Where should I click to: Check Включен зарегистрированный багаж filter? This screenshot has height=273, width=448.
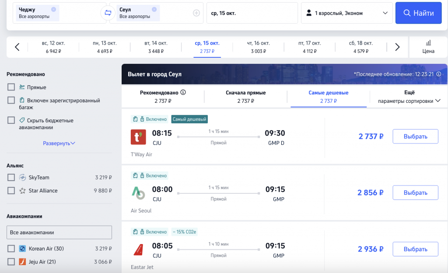[11, 100]
